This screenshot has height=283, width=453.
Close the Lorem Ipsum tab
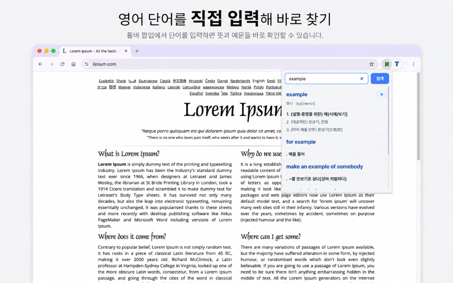coord(126,51)
